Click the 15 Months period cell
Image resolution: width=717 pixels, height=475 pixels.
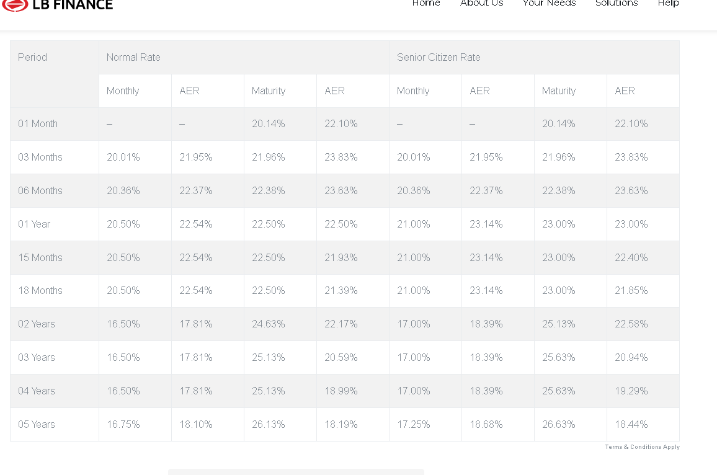[x=55, y=258]
